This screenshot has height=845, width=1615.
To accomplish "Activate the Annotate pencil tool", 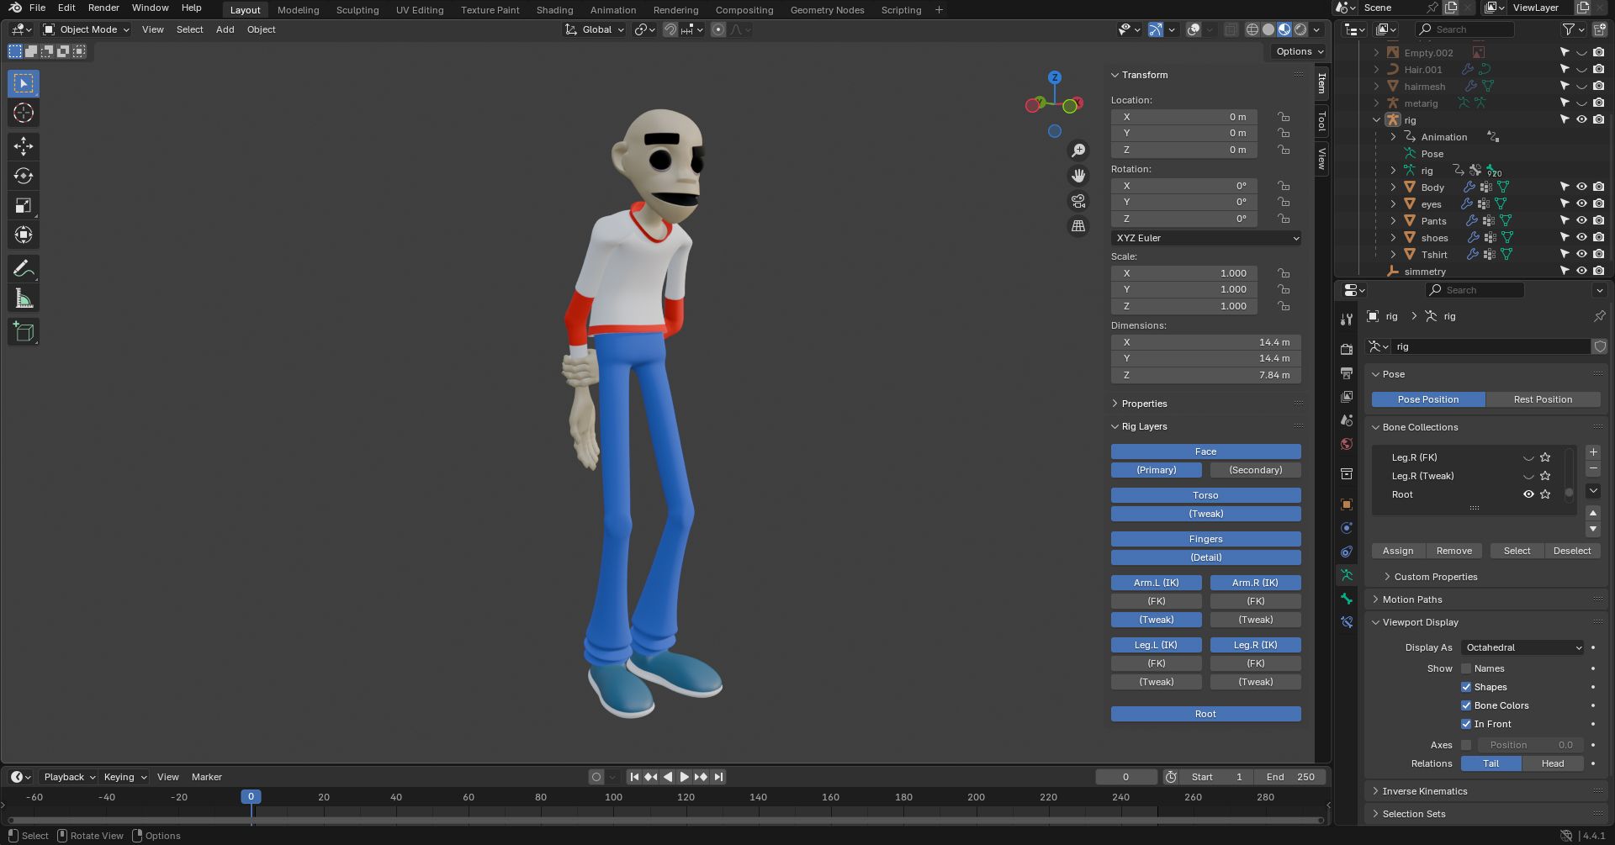I will pos(24,269).
